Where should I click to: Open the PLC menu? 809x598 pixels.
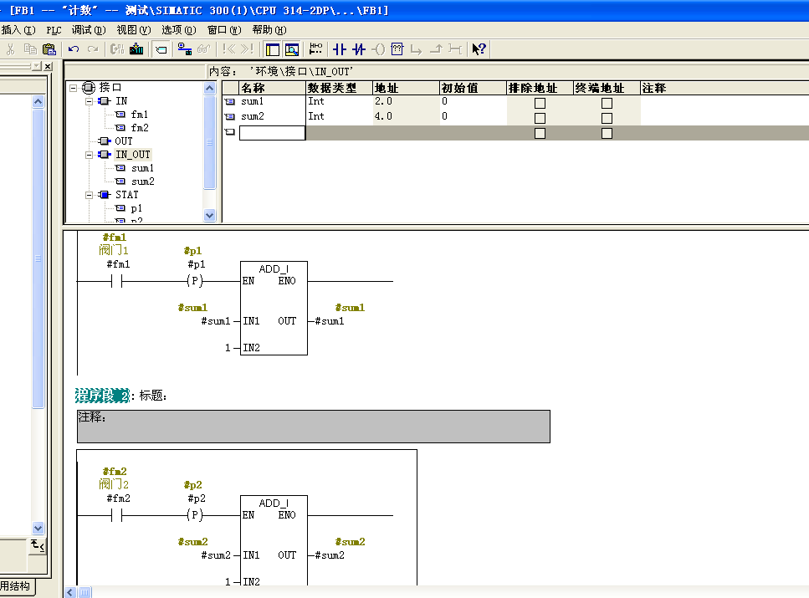coord(54,30)
